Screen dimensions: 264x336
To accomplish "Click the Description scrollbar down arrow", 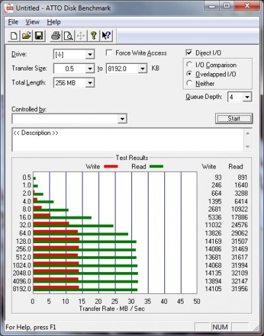I will (x=247, y=147).
